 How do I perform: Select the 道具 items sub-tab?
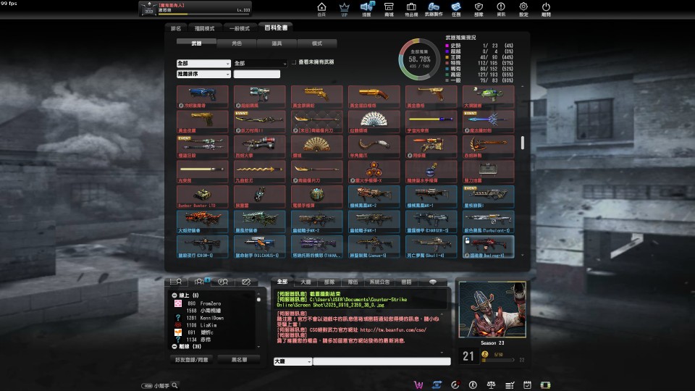pos(277,43)
